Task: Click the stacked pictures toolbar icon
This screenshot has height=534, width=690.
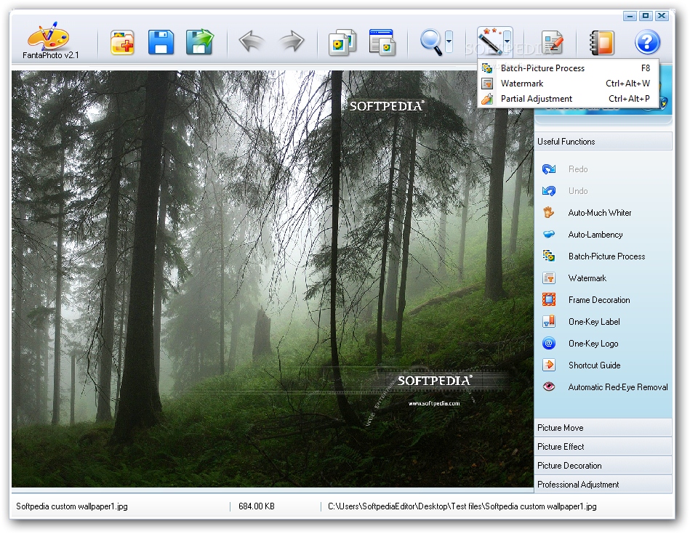Action: point(342,42)
